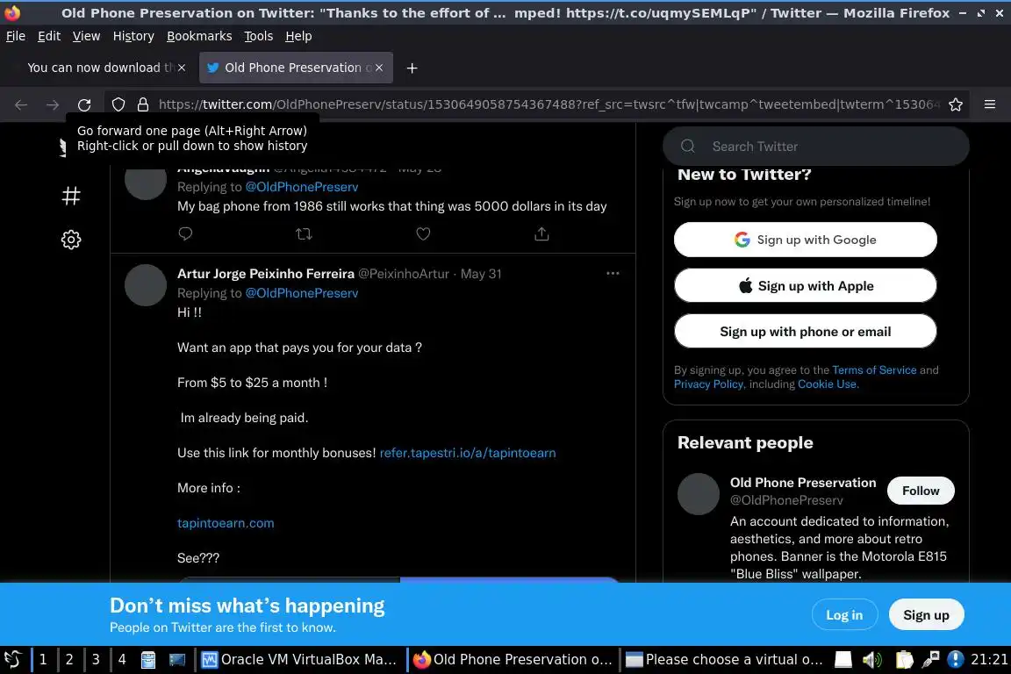Switch to workspace 4
The image size is (1011, 674).
[122, 659]
